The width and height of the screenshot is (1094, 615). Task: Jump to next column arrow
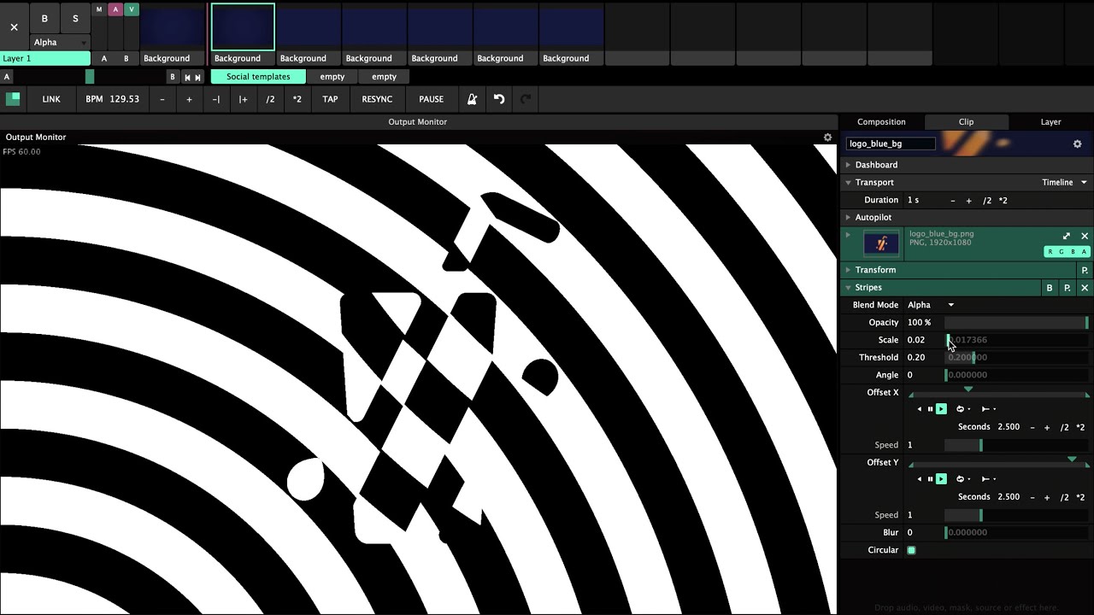(x=198, y=77)
